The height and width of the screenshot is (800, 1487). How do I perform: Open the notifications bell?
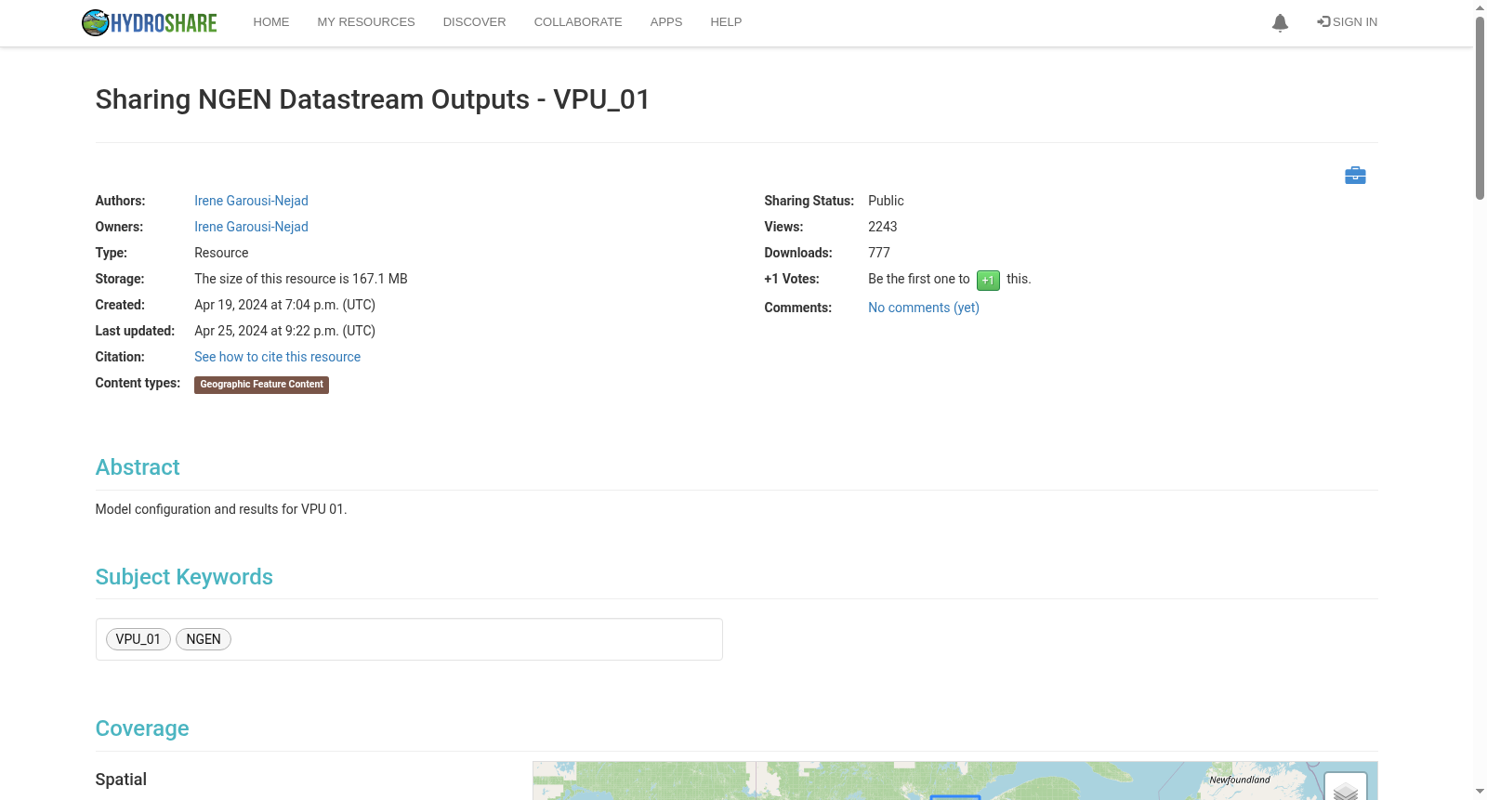pyautogui.click(x=1280, y=22)
